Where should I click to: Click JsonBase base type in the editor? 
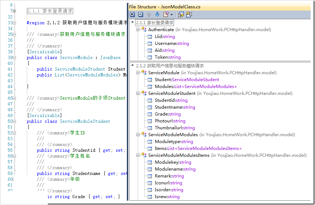click(110, 58)
